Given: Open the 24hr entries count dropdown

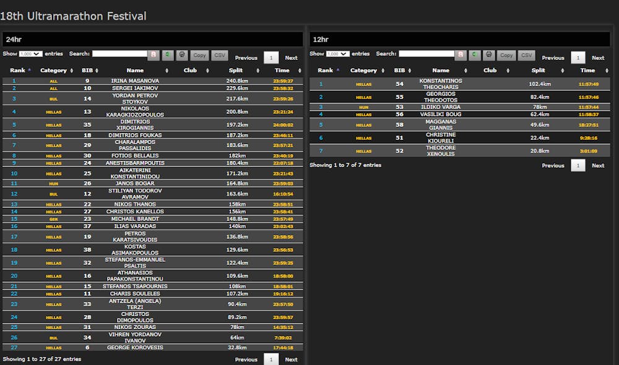Looking at the screenshot, I should click(x=30, y=54).
